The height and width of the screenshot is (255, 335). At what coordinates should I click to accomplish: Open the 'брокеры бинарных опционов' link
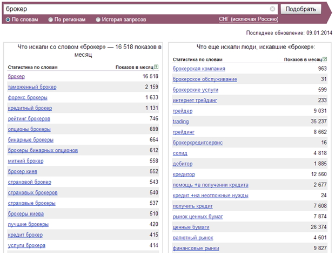click(x=43, y=150)
